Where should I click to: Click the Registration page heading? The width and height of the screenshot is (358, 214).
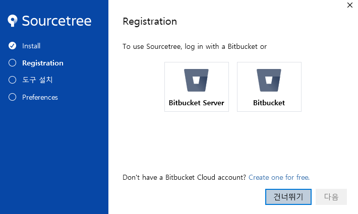tap(150, 22)
